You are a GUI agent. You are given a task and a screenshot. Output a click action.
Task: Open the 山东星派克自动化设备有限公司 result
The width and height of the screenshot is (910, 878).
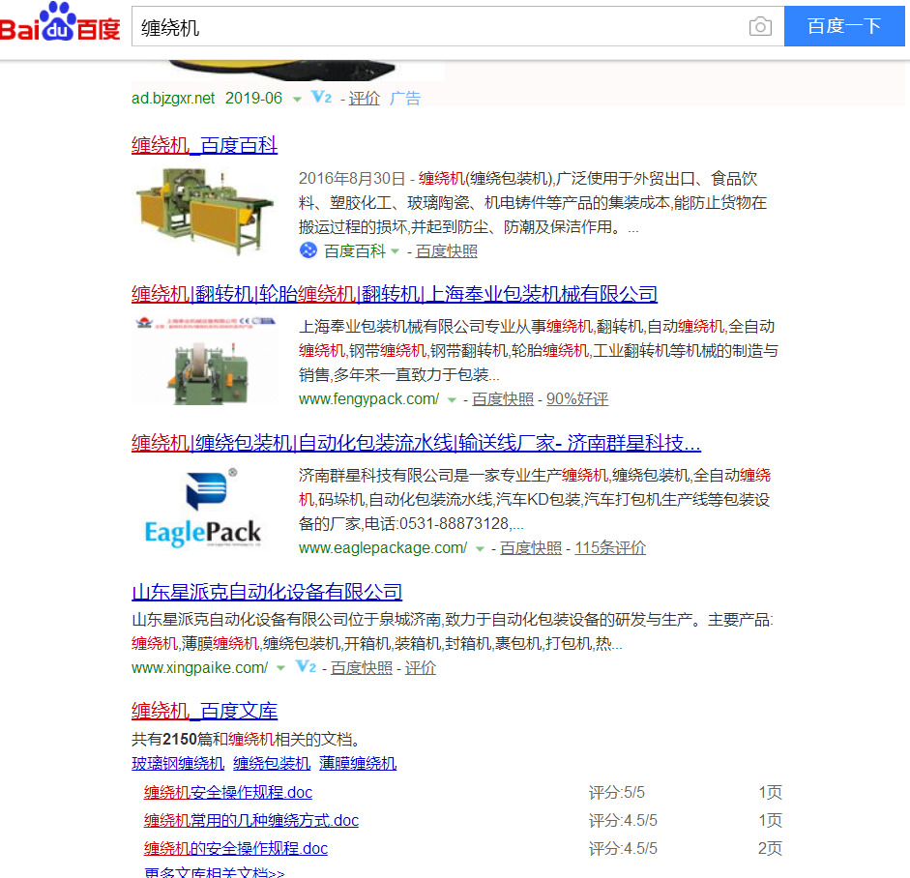point(267,592)
